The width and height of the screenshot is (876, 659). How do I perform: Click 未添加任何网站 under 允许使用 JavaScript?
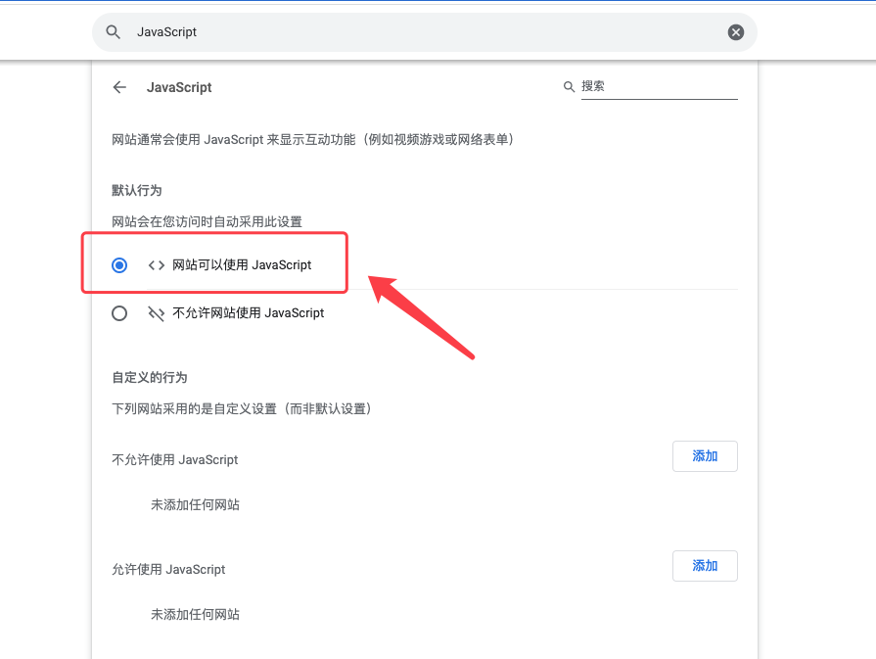tap(195, 614)
